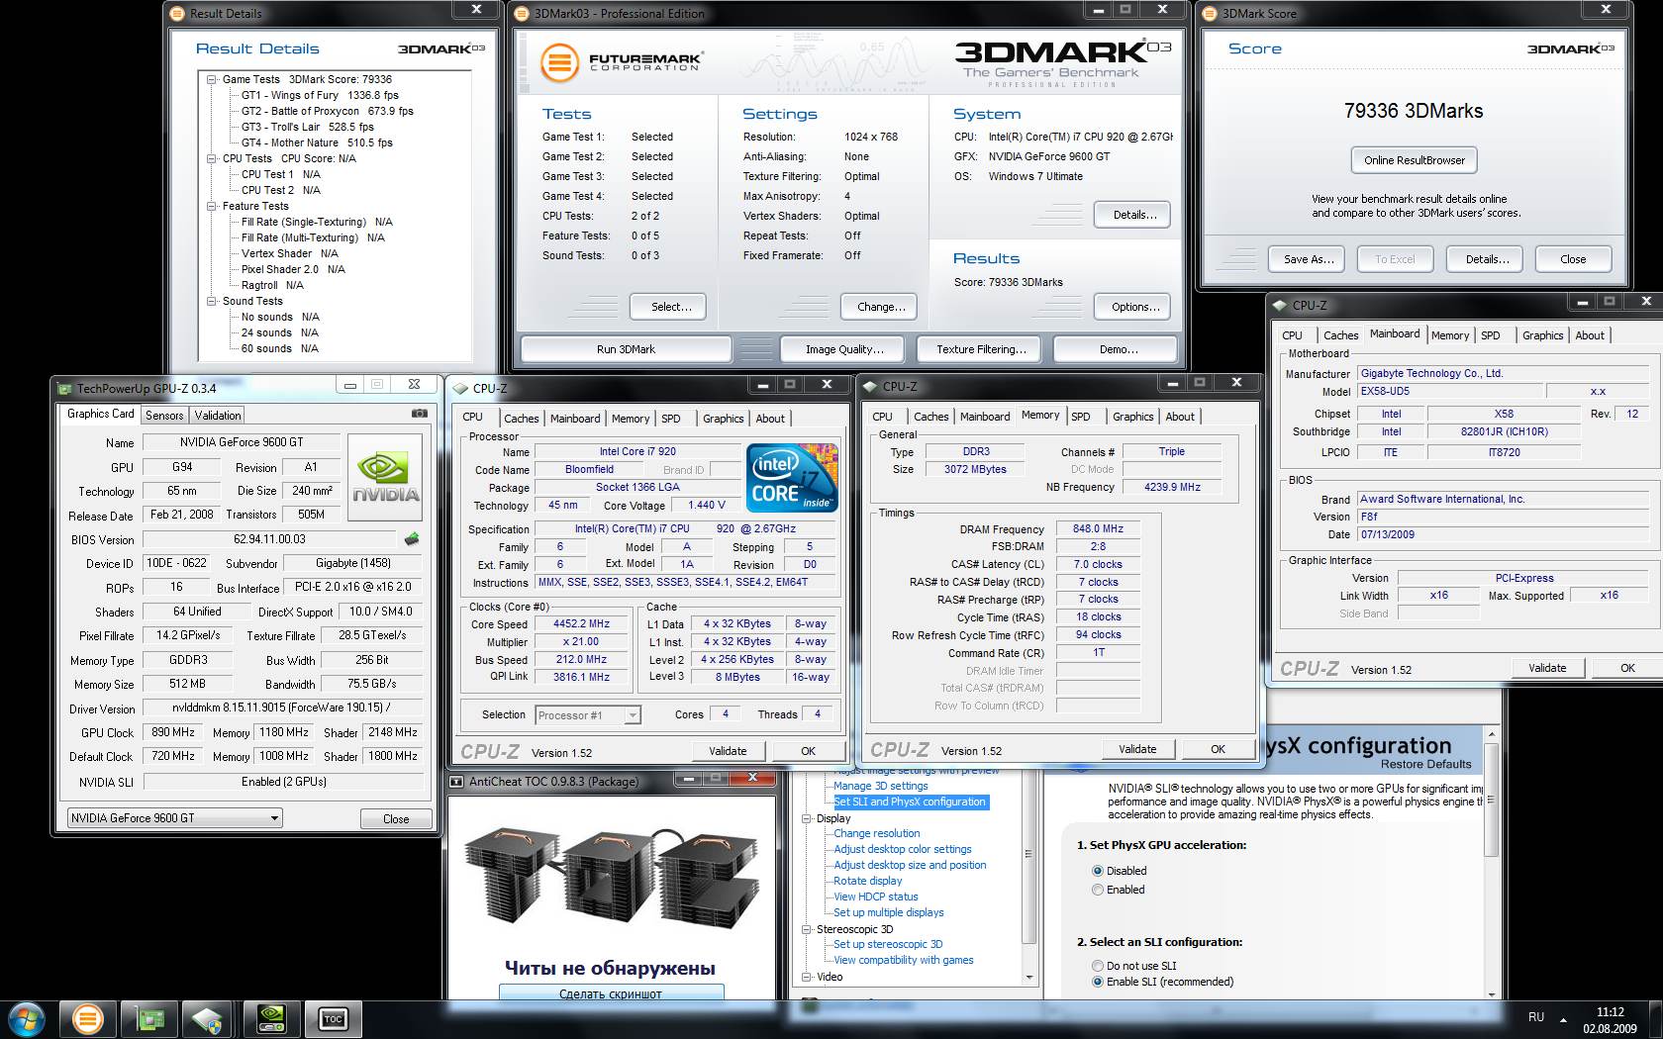Click the Run 3DMark button
Viewport: 1663px width, 1039px height.
click(x=626, y=349)
